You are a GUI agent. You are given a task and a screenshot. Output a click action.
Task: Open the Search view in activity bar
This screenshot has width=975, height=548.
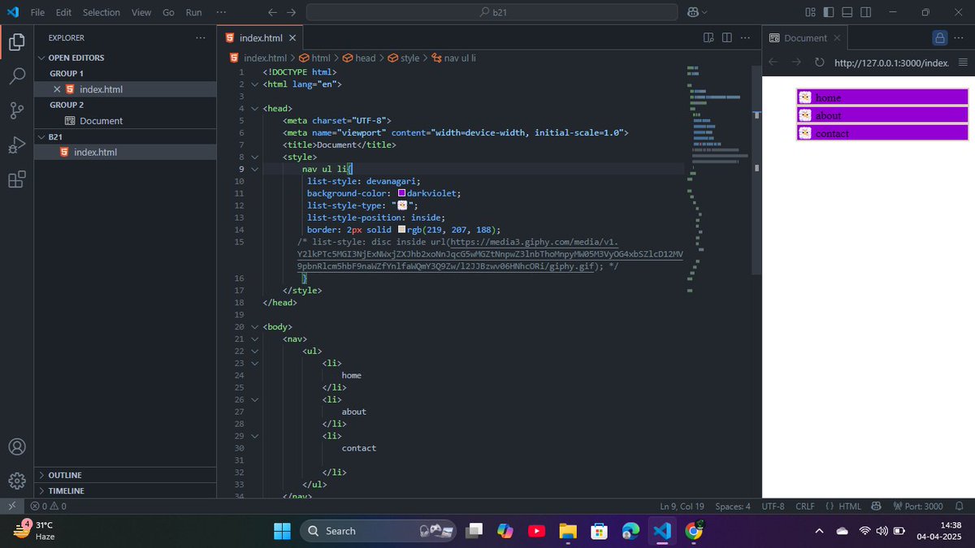pos(16,76)
